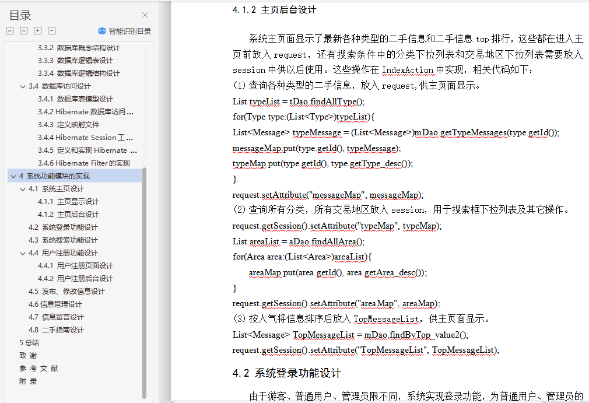Go to 3.3.2 数据库概念结构设计

tap(79, 48)
